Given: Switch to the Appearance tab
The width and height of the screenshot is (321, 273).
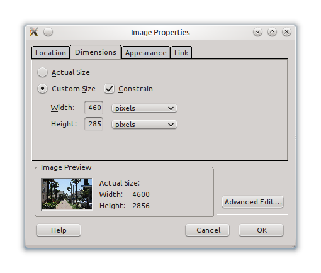Looking at the screenshot, I should [146, 53].
